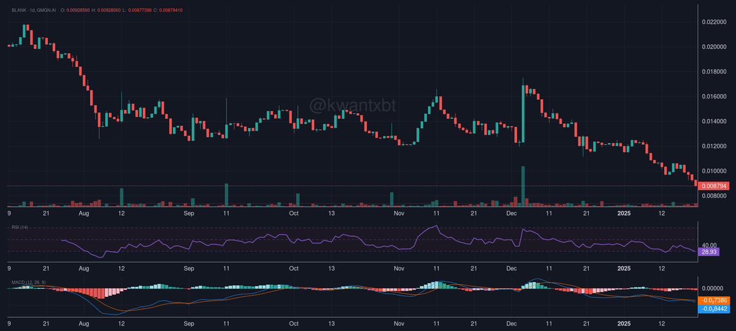
Task: Click the red current price tag 0.008794
Action: 715,185
